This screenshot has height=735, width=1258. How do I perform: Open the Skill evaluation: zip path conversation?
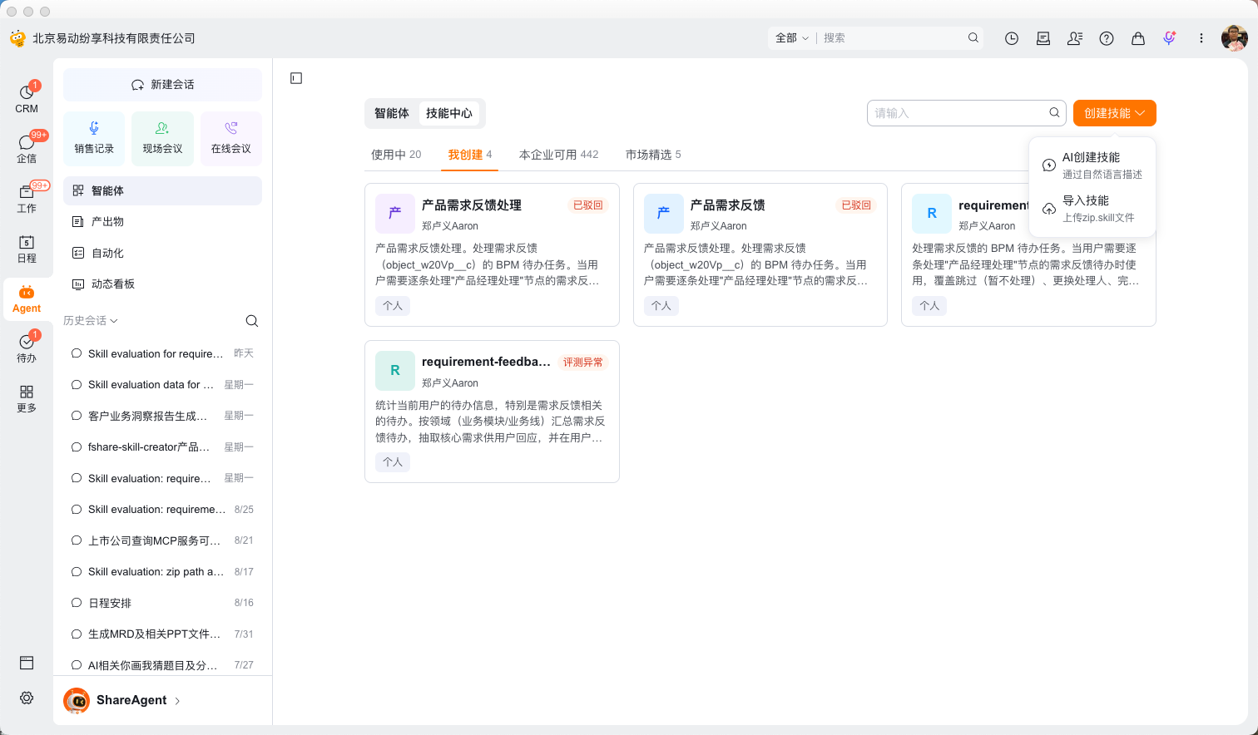(162, 572)
